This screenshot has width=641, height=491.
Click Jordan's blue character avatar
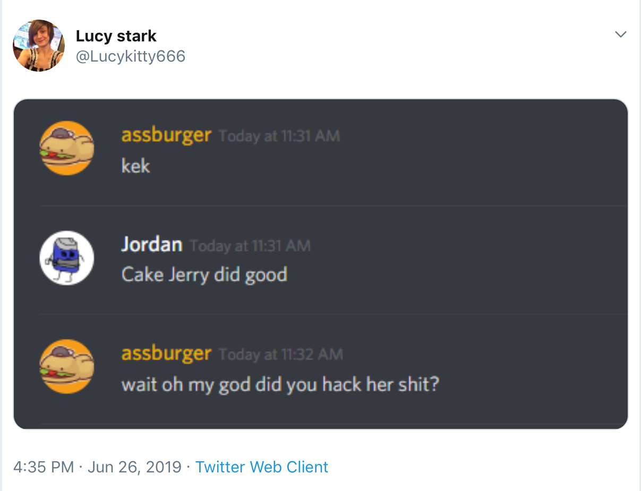point(67,257)
